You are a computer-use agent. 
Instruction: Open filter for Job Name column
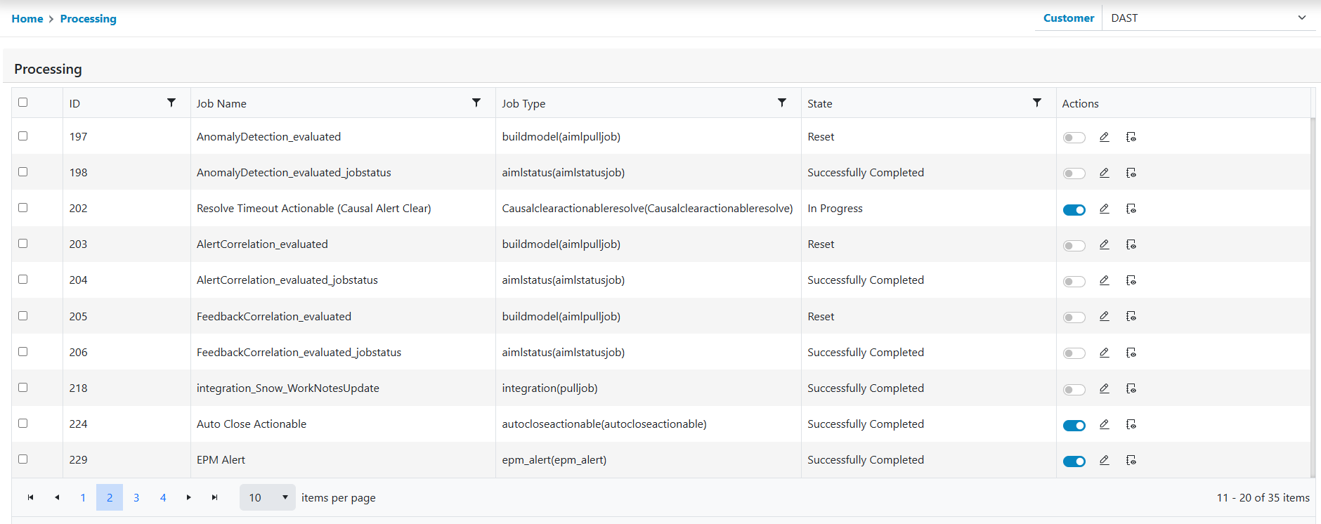(476, 103)
